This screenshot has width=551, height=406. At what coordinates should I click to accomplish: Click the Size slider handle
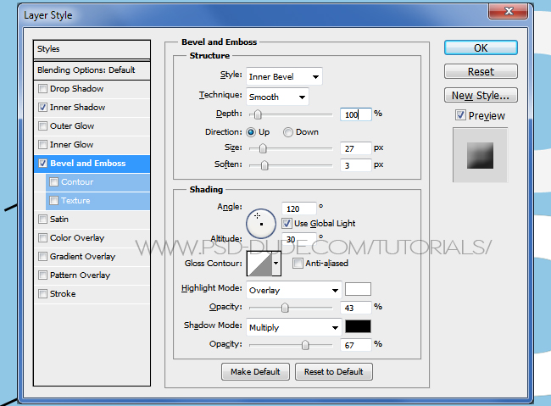(x=263, y=148)
